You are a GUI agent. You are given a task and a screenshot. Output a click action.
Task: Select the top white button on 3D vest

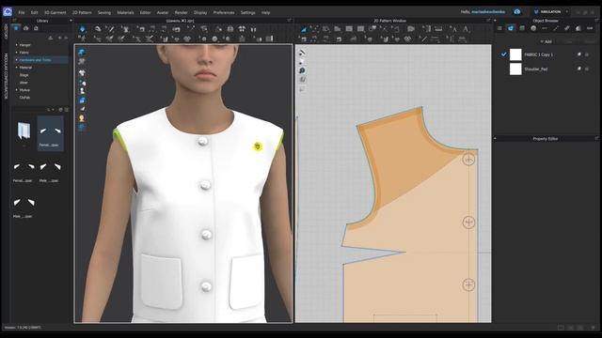[203, 142]
